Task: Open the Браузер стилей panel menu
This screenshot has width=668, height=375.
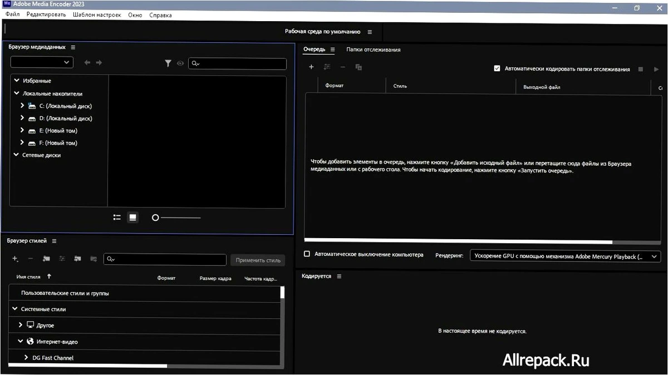Action: pyautogui.click(x=54, y=241)
